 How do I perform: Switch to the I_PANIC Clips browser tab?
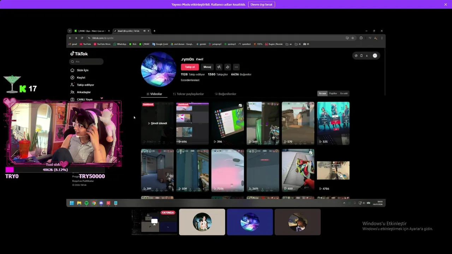(x=92, y=31)
